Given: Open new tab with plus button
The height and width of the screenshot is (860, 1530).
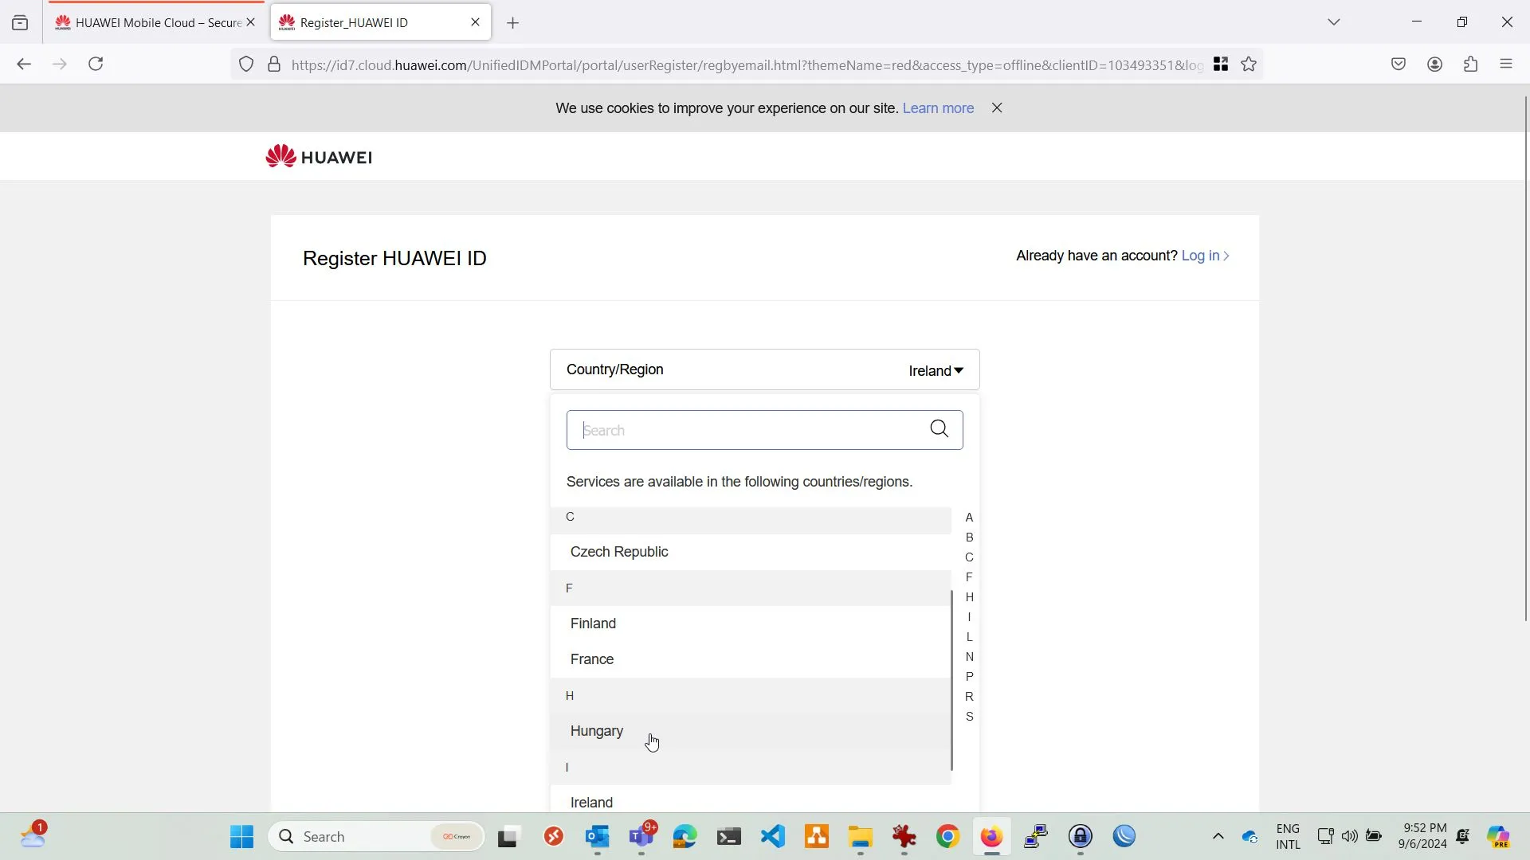Looking at the screenshot, I should click(x=513, y=23).
